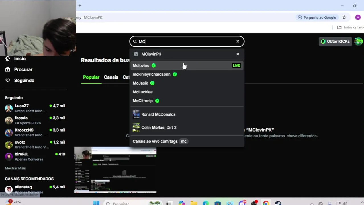Image resolution: width=364 pixels, height=205 pixels.
Task: Switch to the Popular tab
Action: [x=91, y=77]
